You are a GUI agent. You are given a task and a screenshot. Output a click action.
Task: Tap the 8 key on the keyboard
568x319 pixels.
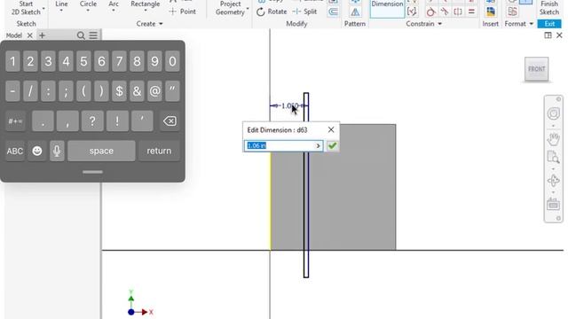click(137, 61)
